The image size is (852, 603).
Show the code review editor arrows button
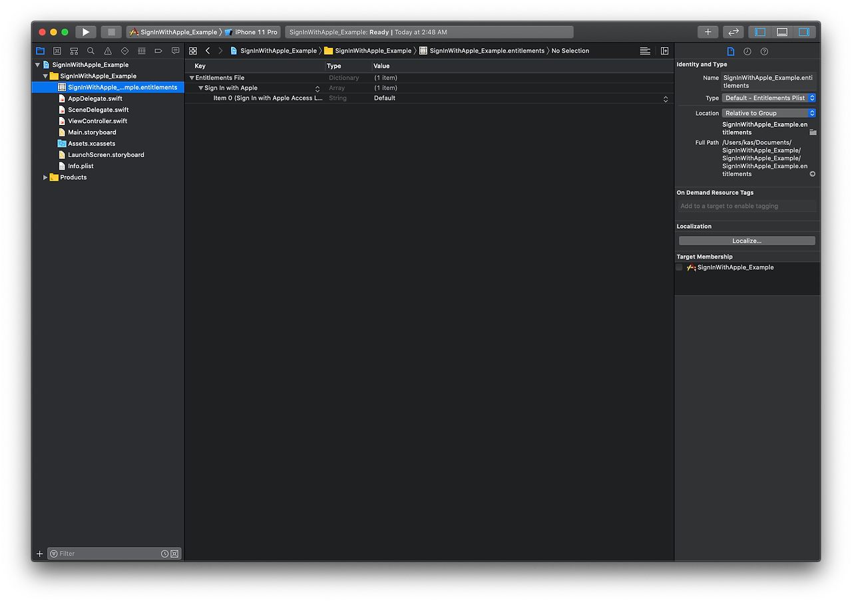point(733,32)
